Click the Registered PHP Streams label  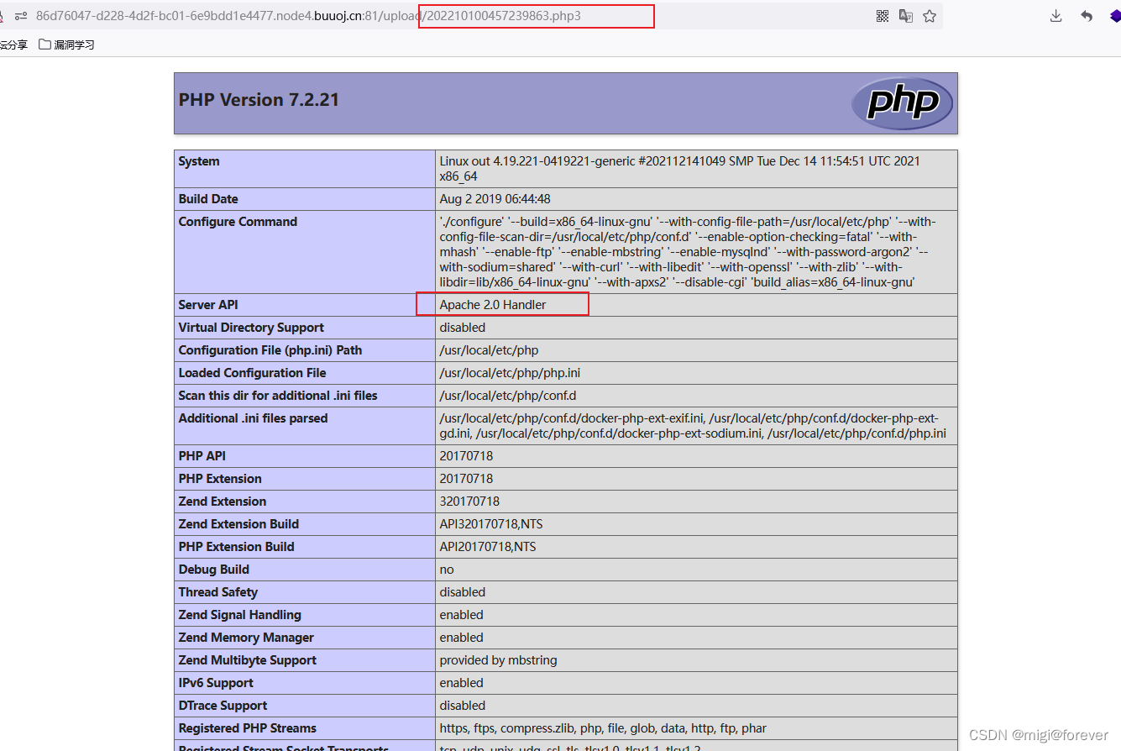(x=247, y=728)
